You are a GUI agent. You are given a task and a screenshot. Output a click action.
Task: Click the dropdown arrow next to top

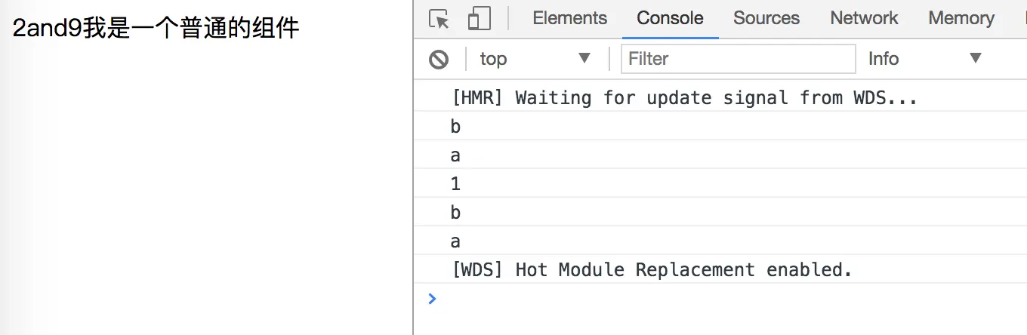point(584,59)
